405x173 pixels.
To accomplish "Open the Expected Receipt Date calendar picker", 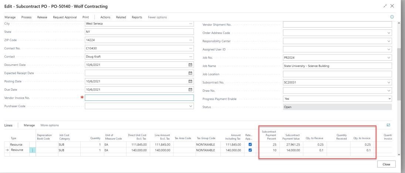I will tap(190, 73).
